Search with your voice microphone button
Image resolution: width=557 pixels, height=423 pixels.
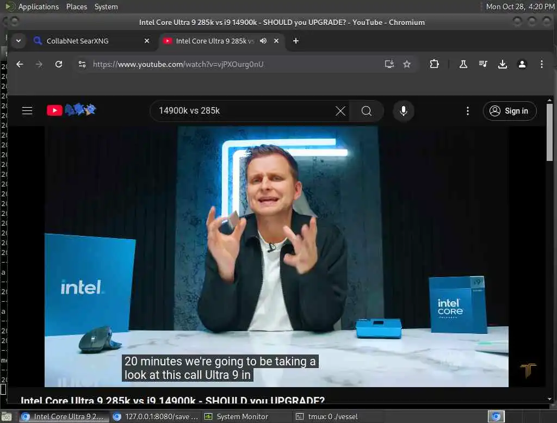[x=403, y=111]
